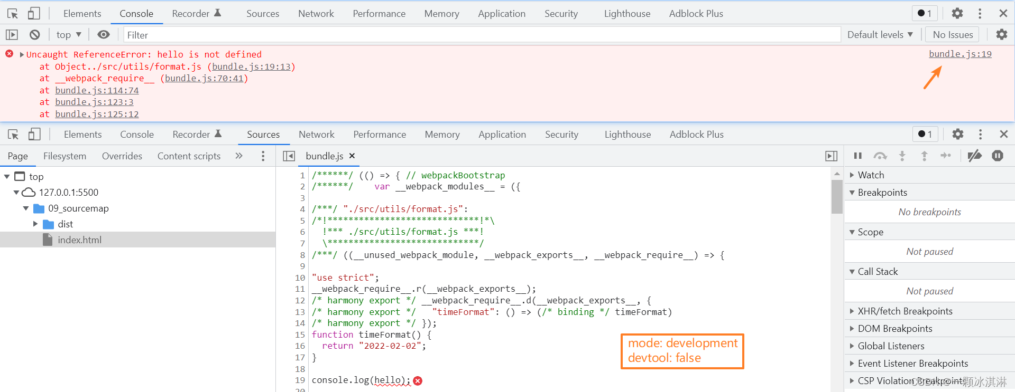Hide debugger sidebar icon at editor right
This screenshot has width=1015, height=392.
[832, 156]
